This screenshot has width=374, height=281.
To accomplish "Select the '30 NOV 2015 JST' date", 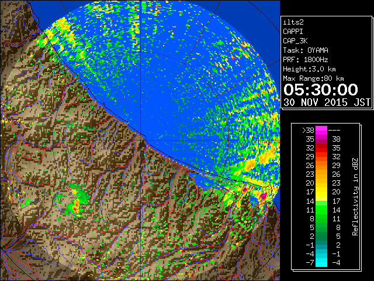I will 327,102.
